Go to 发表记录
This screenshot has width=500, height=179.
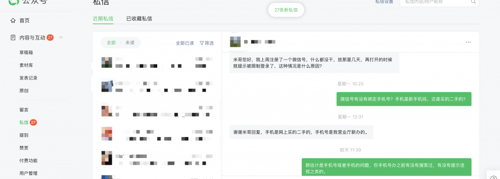pos(28,78)
